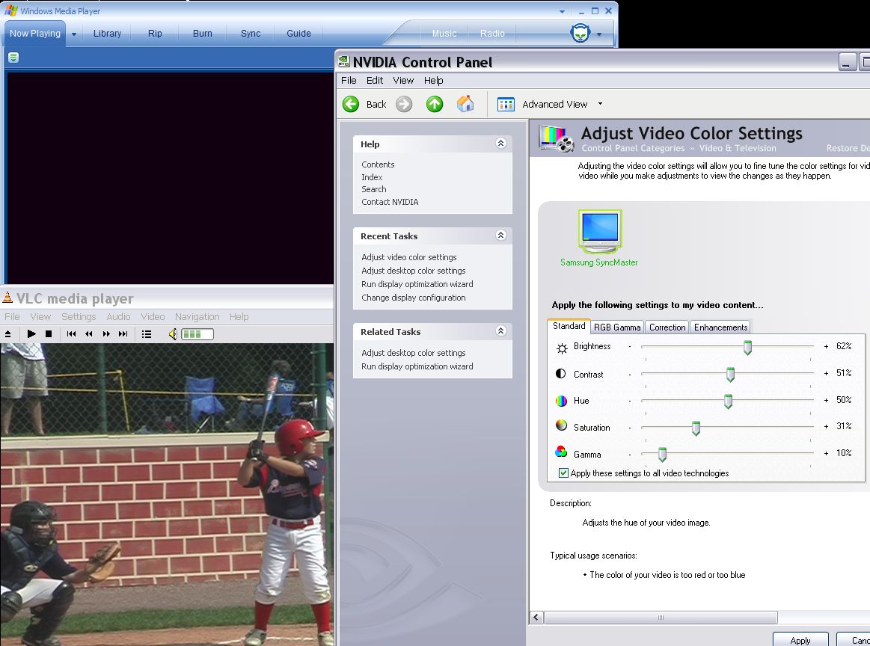The image size is (870, 646).
Task: Open the Burn tab in Windows Media Player
Action: [x=203, y=33]
